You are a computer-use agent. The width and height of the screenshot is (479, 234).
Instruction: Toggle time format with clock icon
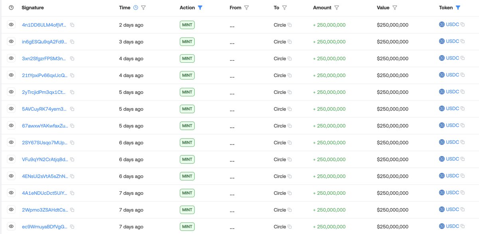click(x=136, y=8)
